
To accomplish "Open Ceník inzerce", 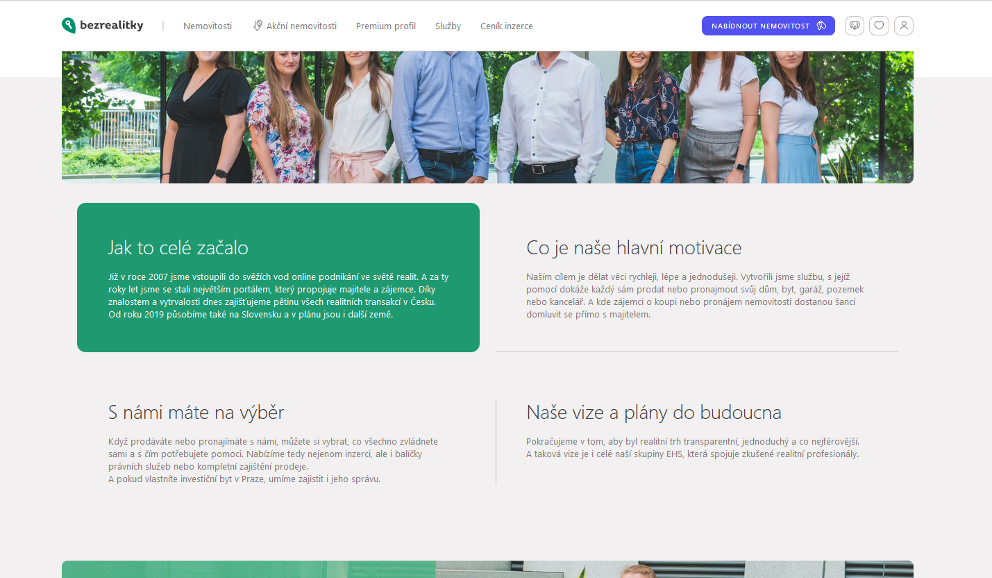I will pyautogui.click(x=507, y=26).
